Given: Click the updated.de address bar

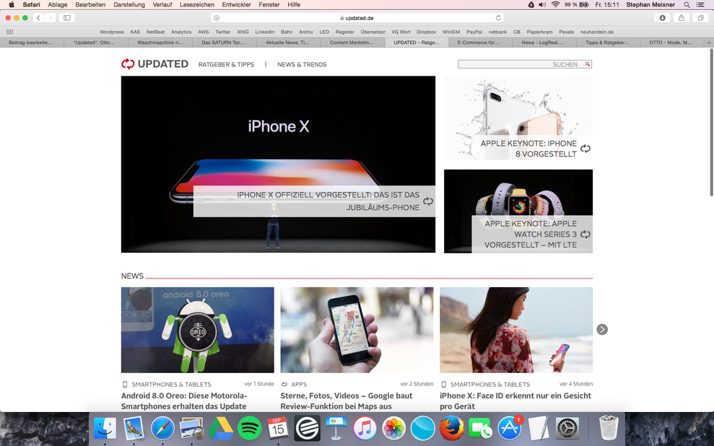Looking at the screenshot, I should (357, 18).
